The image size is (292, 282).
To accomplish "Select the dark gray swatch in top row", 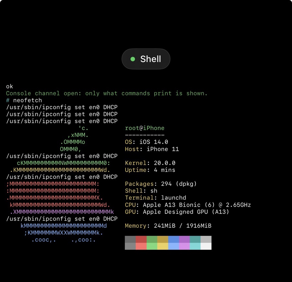I will pyautogui.click(x=130, y=239).
